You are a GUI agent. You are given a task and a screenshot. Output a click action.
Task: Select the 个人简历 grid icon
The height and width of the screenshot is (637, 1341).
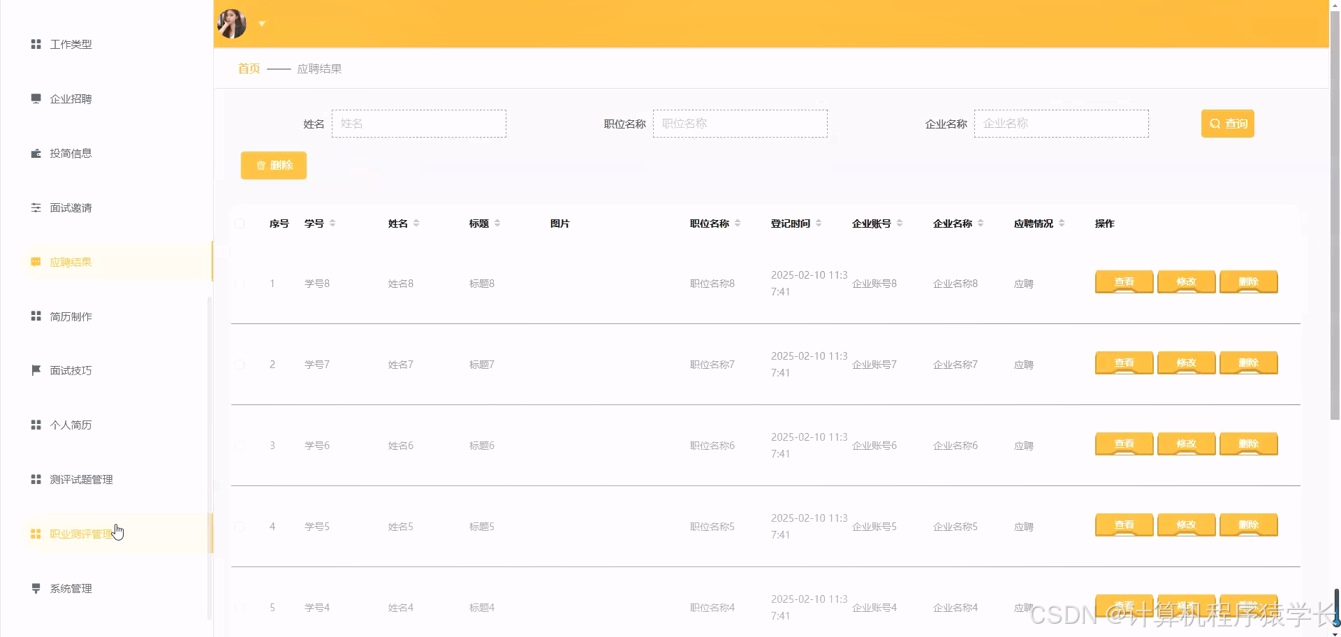pyautogui.click(x=36, y=424)
